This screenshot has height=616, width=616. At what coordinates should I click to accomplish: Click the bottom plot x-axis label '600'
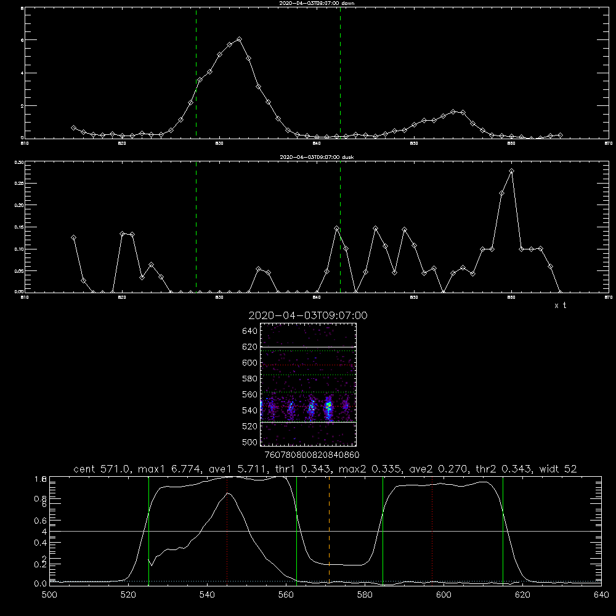point(444,595)
